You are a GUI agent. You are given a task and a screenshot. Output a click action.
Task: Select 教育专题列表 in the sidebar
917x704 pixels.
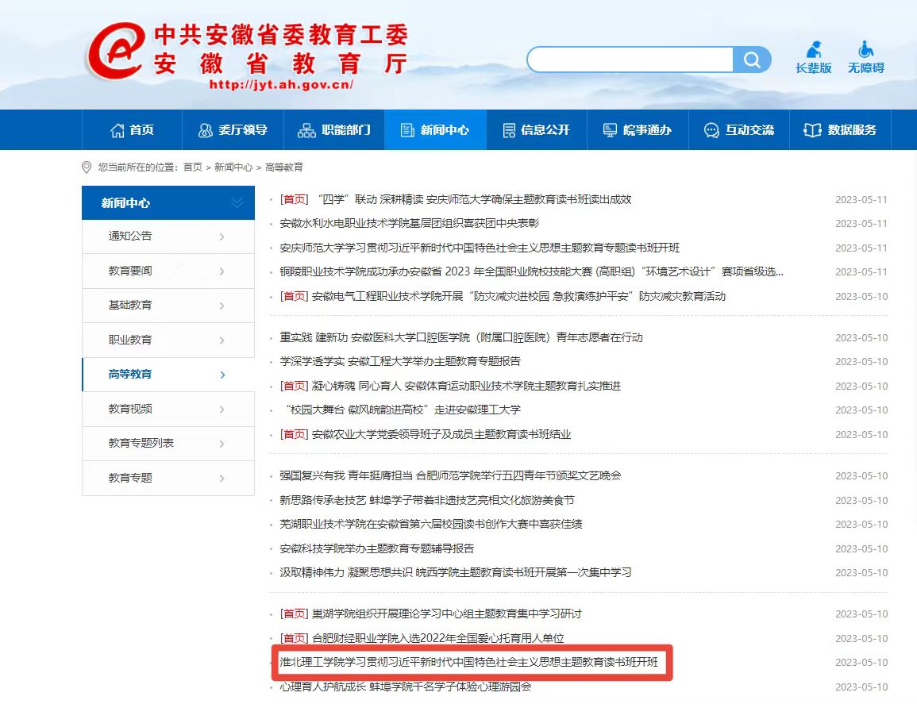[x=141, y=443]
